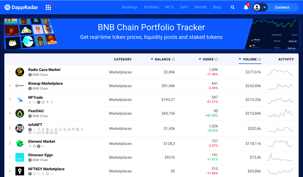Click the Radio Caca Market activity chart
Image resolution: width=303 pixels, height=177 pixels.
280,72
